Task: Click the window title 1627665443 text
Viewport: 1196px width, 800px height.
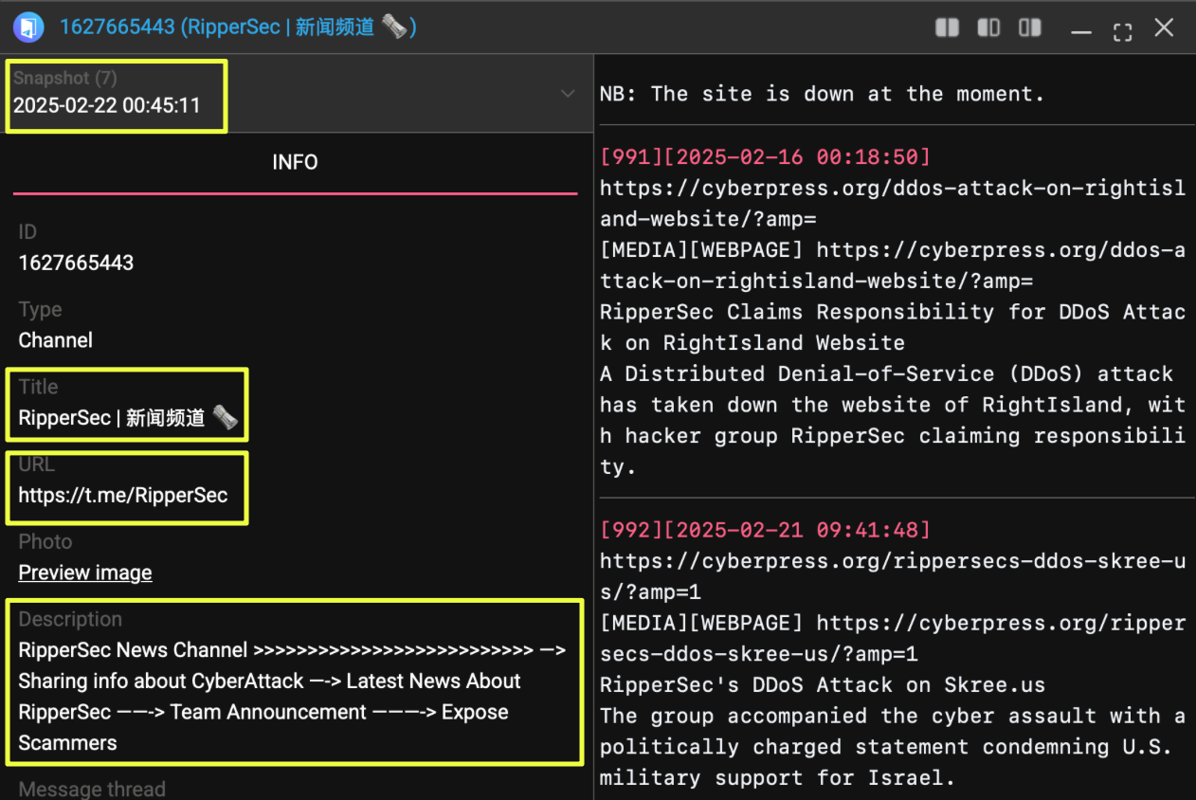Action: (119, 27)
